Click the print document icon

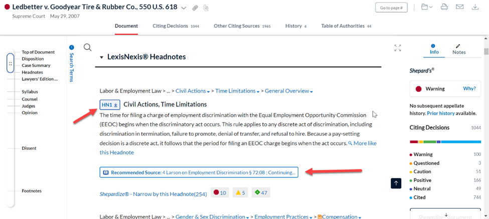click(444, 7)
